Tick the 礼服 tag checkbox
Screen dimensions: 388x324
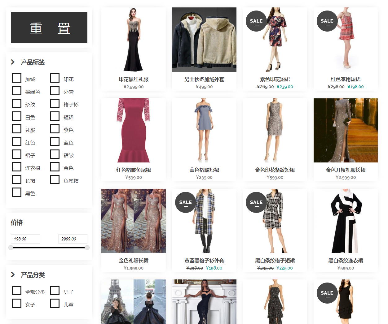coord(17,129)
